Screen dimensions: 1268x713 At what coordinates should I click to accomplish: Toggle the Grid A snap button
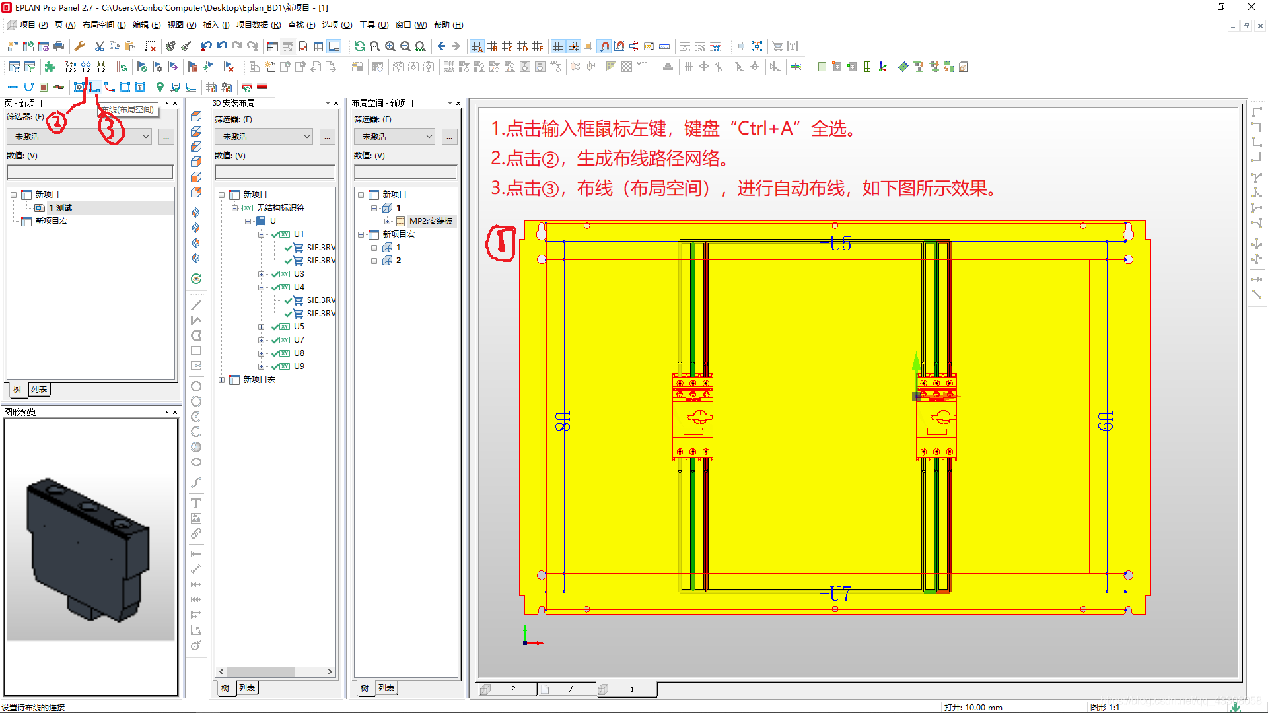coord(477,46)
